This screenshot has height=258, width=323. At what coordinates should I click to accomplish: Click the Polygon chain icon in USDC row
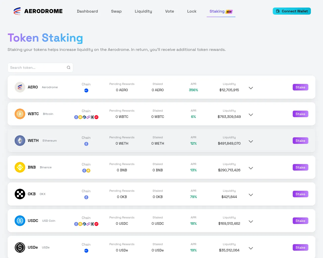pyautogui.click(x=88, y=224)
